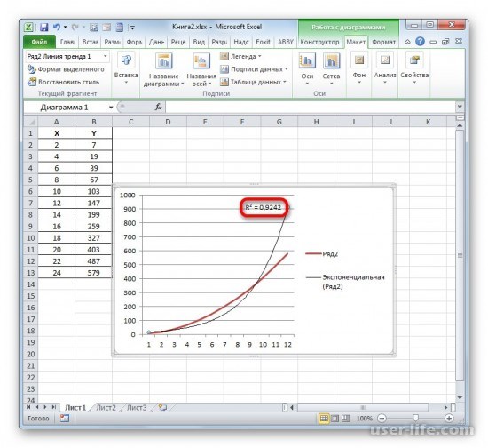Click the vertical scrollbar down arrow
This screenshot has width=488, height=448.
460,397
